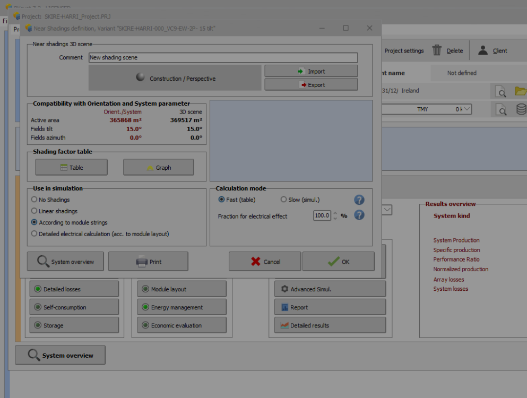Click help icon next to Fraction for electrical effect
This screenshot has width=527, height=398.
pyautogui.click(x=359, y=215)
